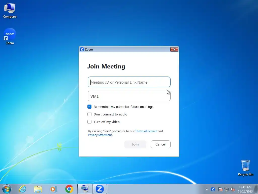258x194 pixels.
Task: Open the Privacy Statement link
Action: click(x=100, y=135)
